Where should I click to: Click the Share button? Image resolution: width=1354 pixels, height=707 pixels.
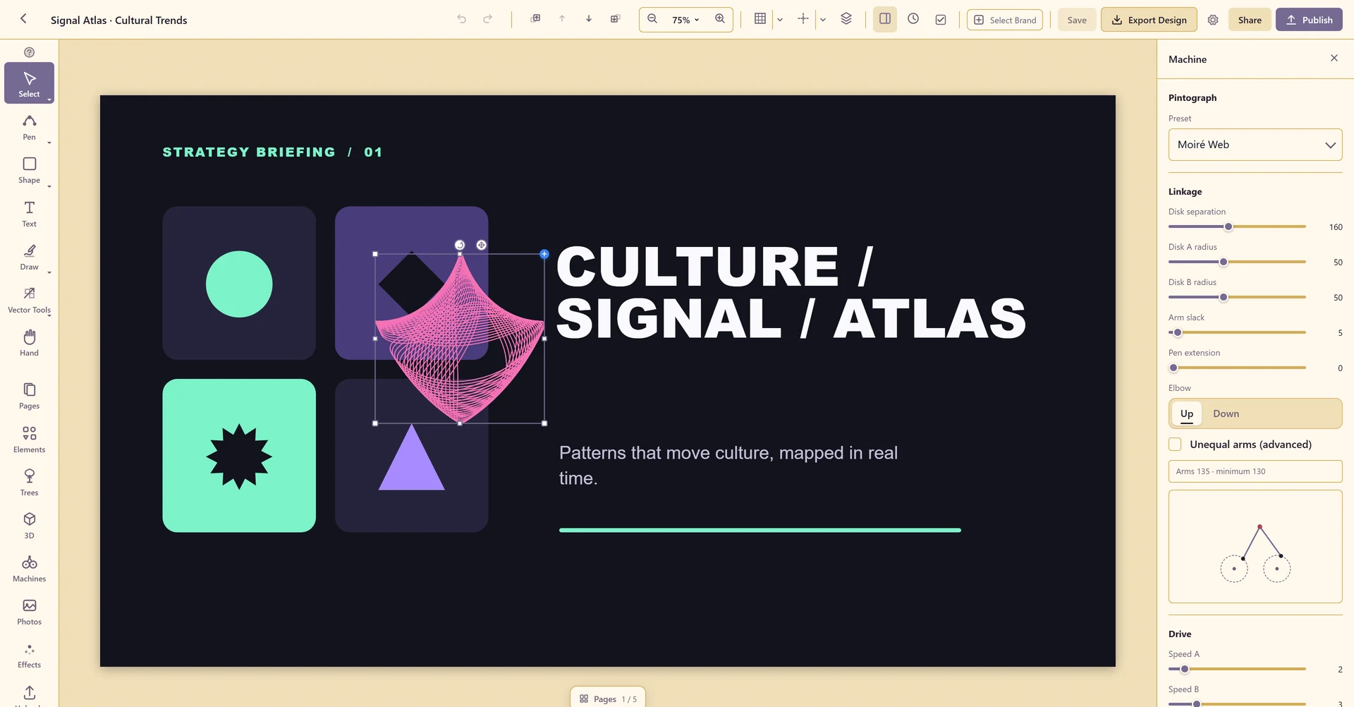(1250, 20)
